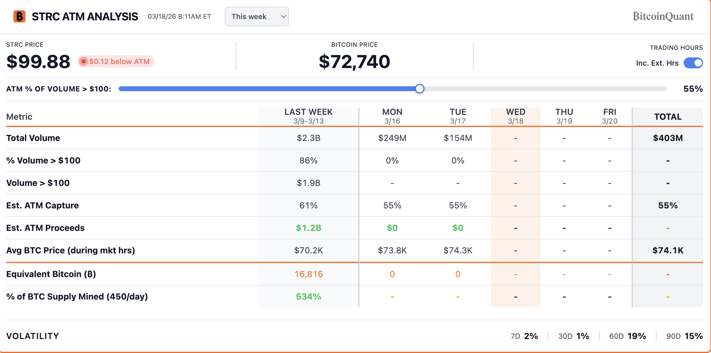
Task: Click the orange Bitcoin logo icon
Action: [x=19, y=16]
